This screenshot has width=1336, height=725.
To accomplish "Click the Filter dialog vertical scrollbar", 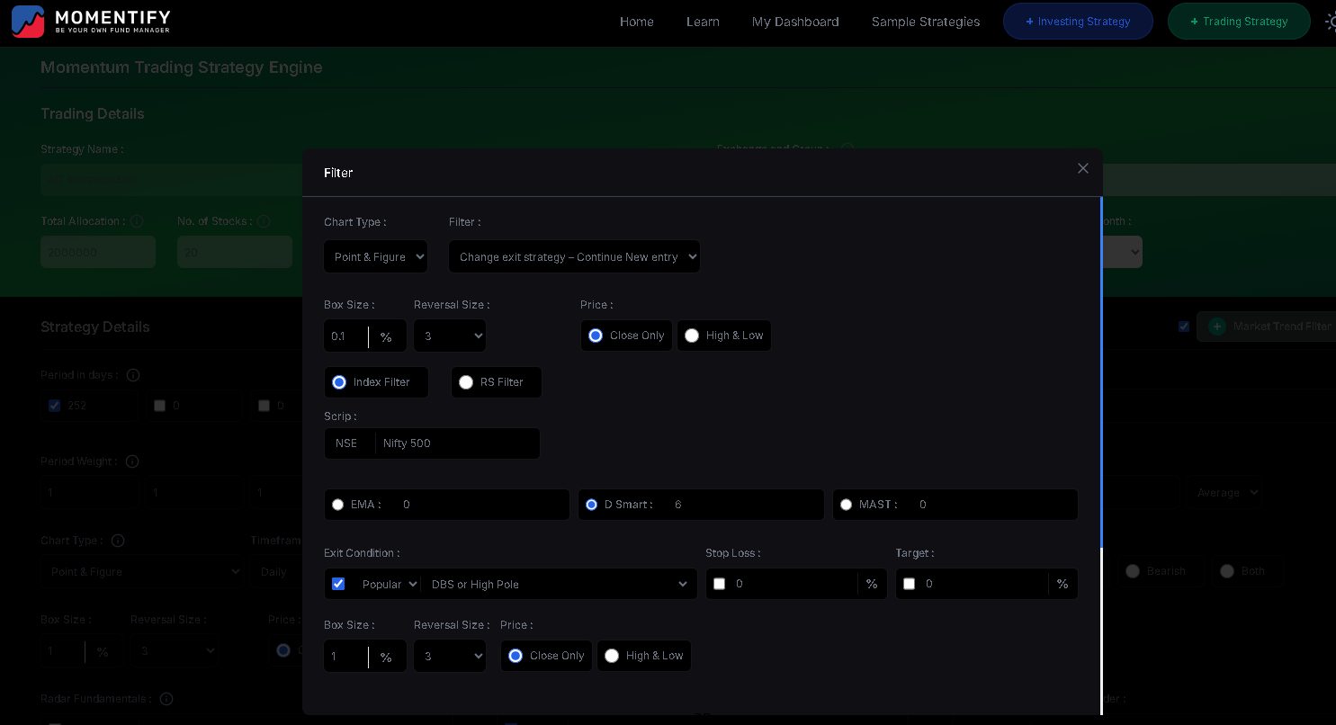I will pos(1101,372).
